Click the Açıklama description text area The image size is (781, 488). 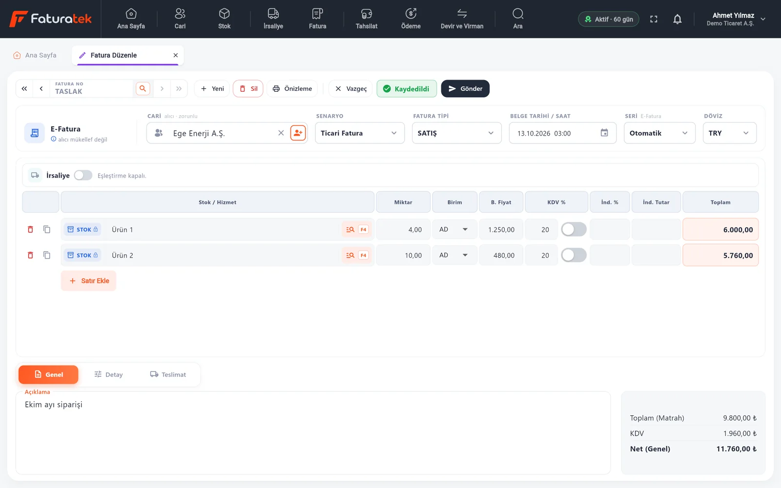313,432
